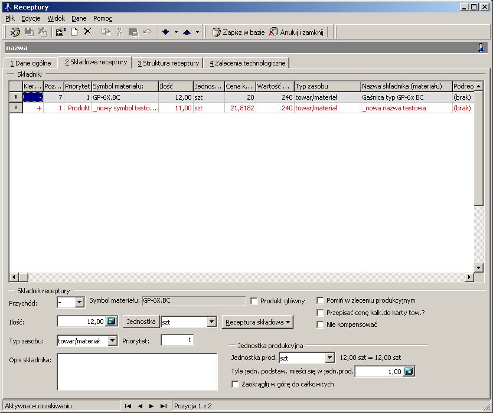Screen dimensions: 493x413
Task: Enable Zaokrąglij w górę do całkowitych
Action: [x=235, y=385]
